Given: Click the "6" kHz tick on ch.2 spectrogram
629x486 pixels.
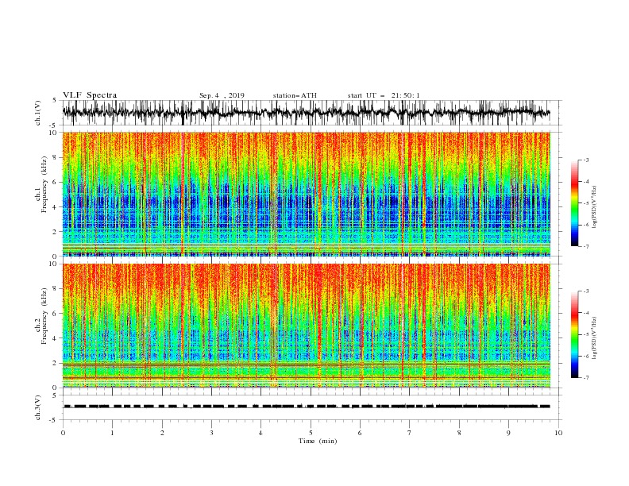Looking at the screenshot, I should 56,314.
